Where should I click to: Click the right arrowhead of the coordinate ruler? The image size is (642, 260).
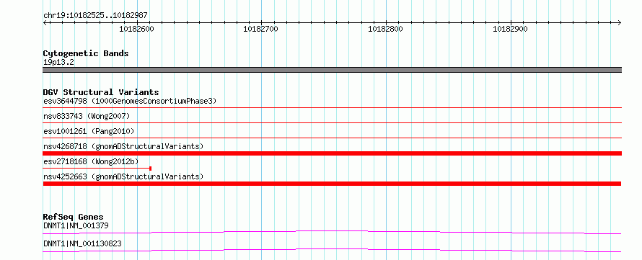click(620, 22)
